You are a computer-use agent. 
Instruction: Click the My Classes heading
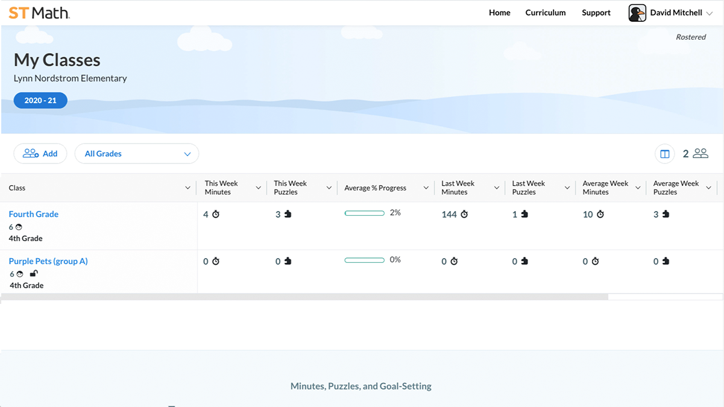(57, 60)
